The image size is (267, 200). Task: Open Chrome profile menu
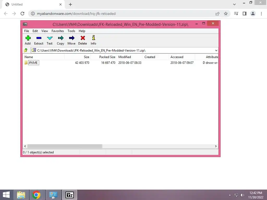[253, 14]
